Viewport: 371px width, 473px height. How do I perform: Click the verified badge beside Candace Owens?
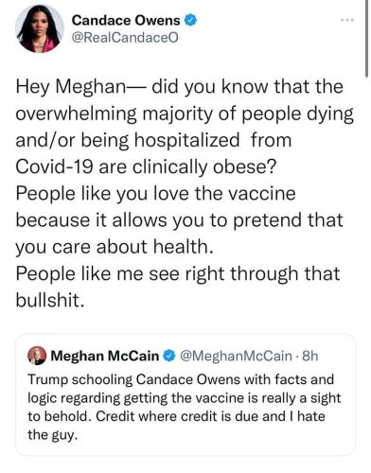pos(190,21)
